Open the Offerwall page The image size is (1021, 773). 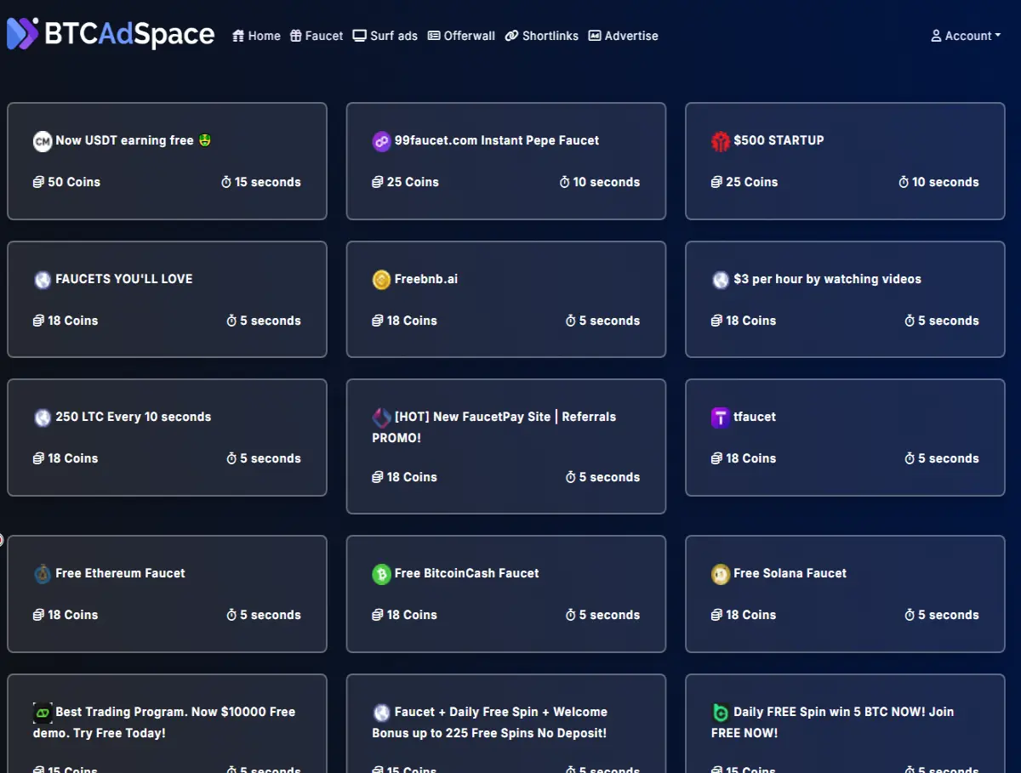pyautogui.click(x=461, y=36)
